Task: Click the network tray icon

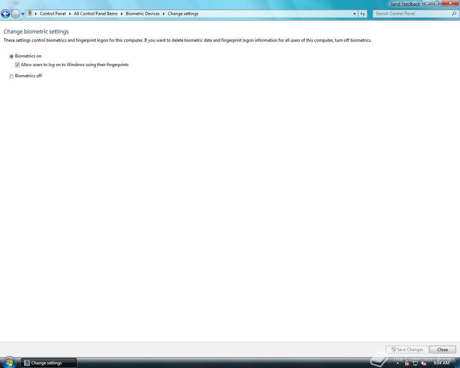Action: 415,363
